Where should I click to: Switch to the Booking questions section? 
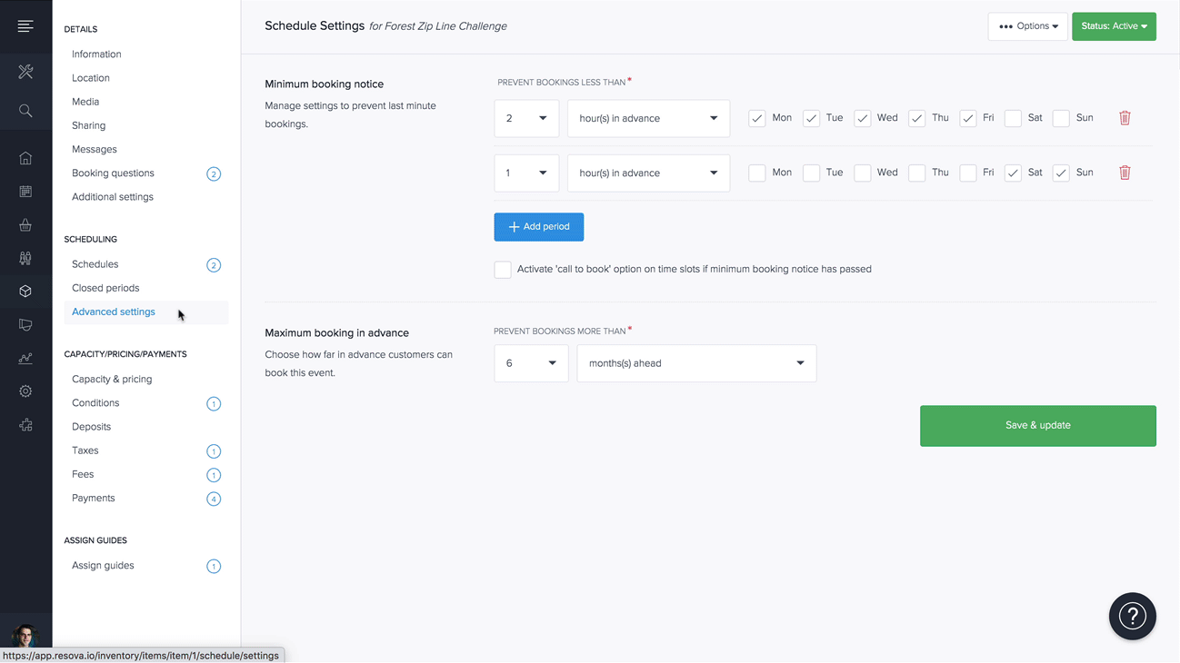point(112,173)
